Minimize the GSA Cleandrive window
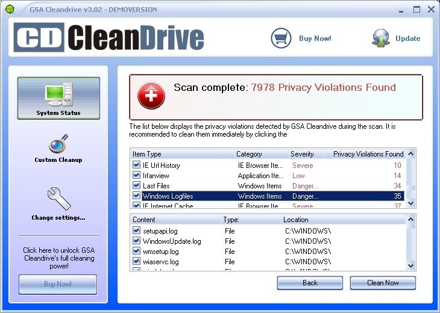The height and width of the screenshot is (313, 440). [x=401, y=10]
